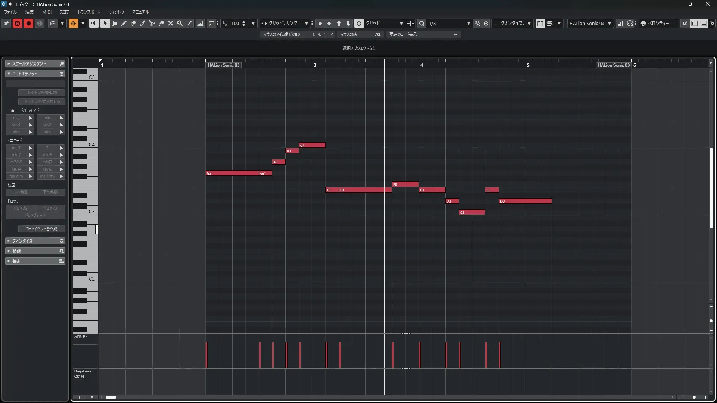
Task: Click the コードイベントを作成 button
Action: (x=41, y=229)
